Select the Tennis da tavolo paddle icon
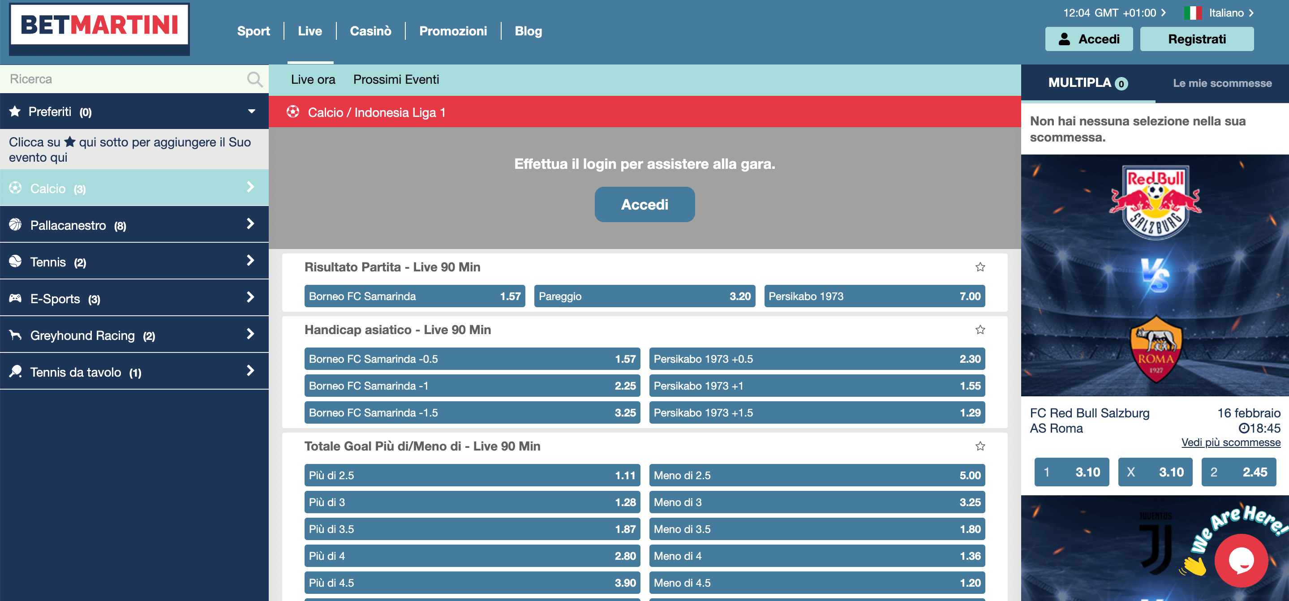This screenshot has width=1289, height=601. (16, 371)
